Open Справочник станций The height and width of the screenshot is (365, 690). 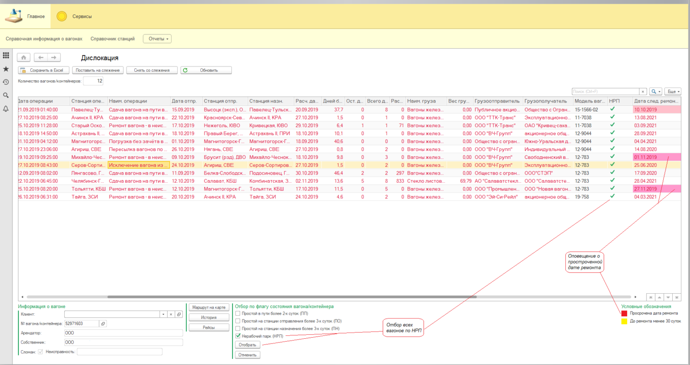(113, 39)
